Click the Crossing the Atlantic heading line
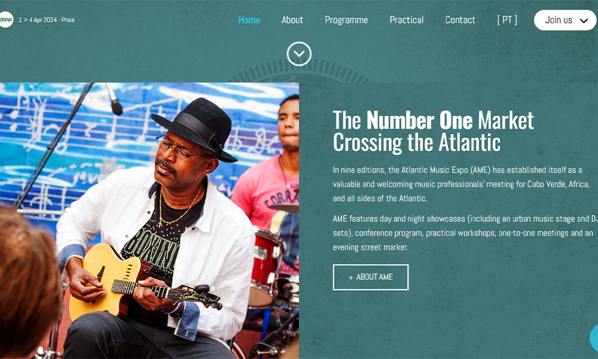 pos(416,142)
